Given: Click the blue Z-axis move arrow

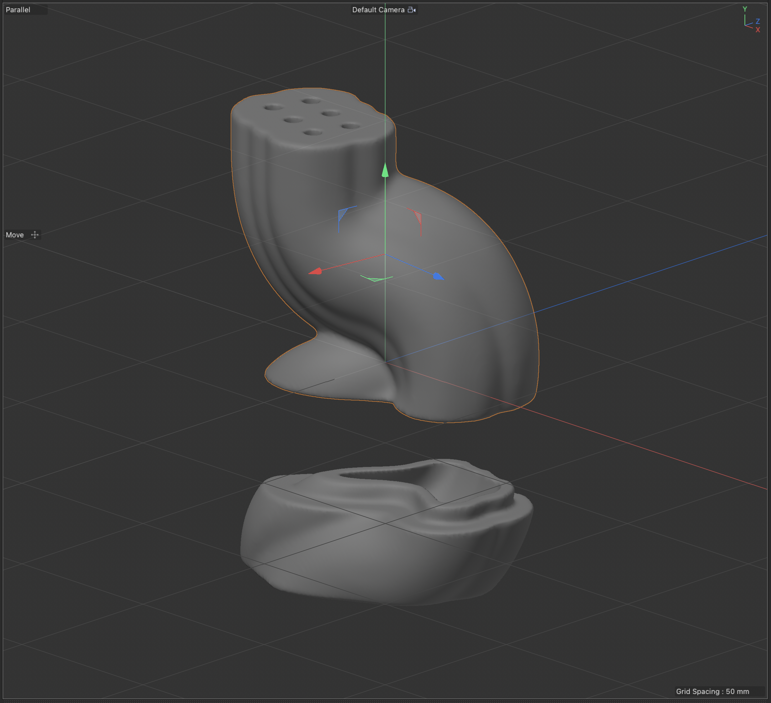Looking at the screenshot, I should coord(439,276).
